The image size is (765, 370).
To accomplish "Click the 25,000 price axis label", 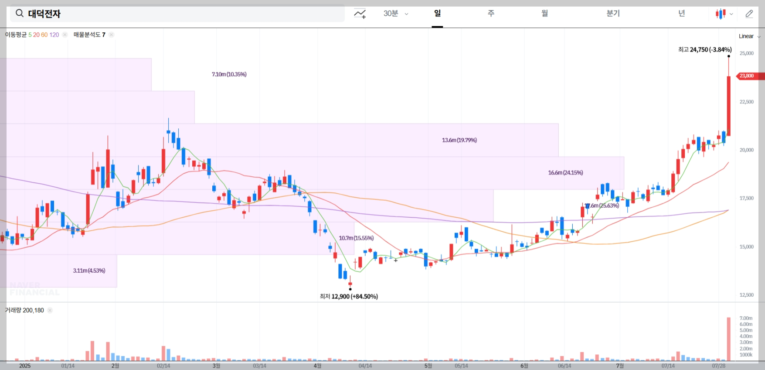I will pyautogui.click(x=746, y=53).
